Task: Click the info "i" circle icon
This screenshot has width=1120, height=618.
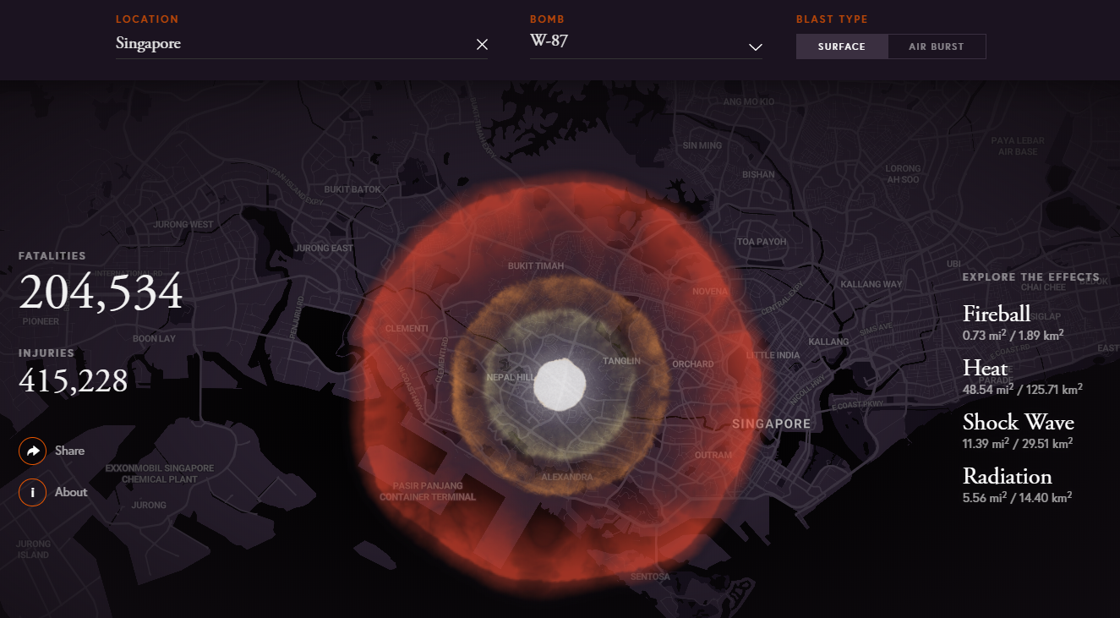Action: point(32,492)
